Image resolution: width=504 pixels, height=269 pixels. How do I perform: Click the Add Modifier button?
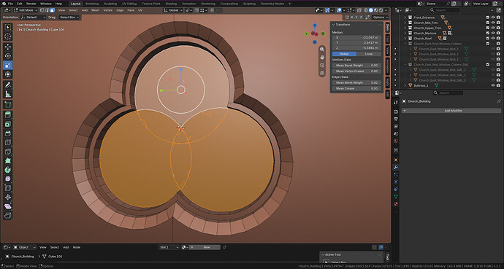451,111
